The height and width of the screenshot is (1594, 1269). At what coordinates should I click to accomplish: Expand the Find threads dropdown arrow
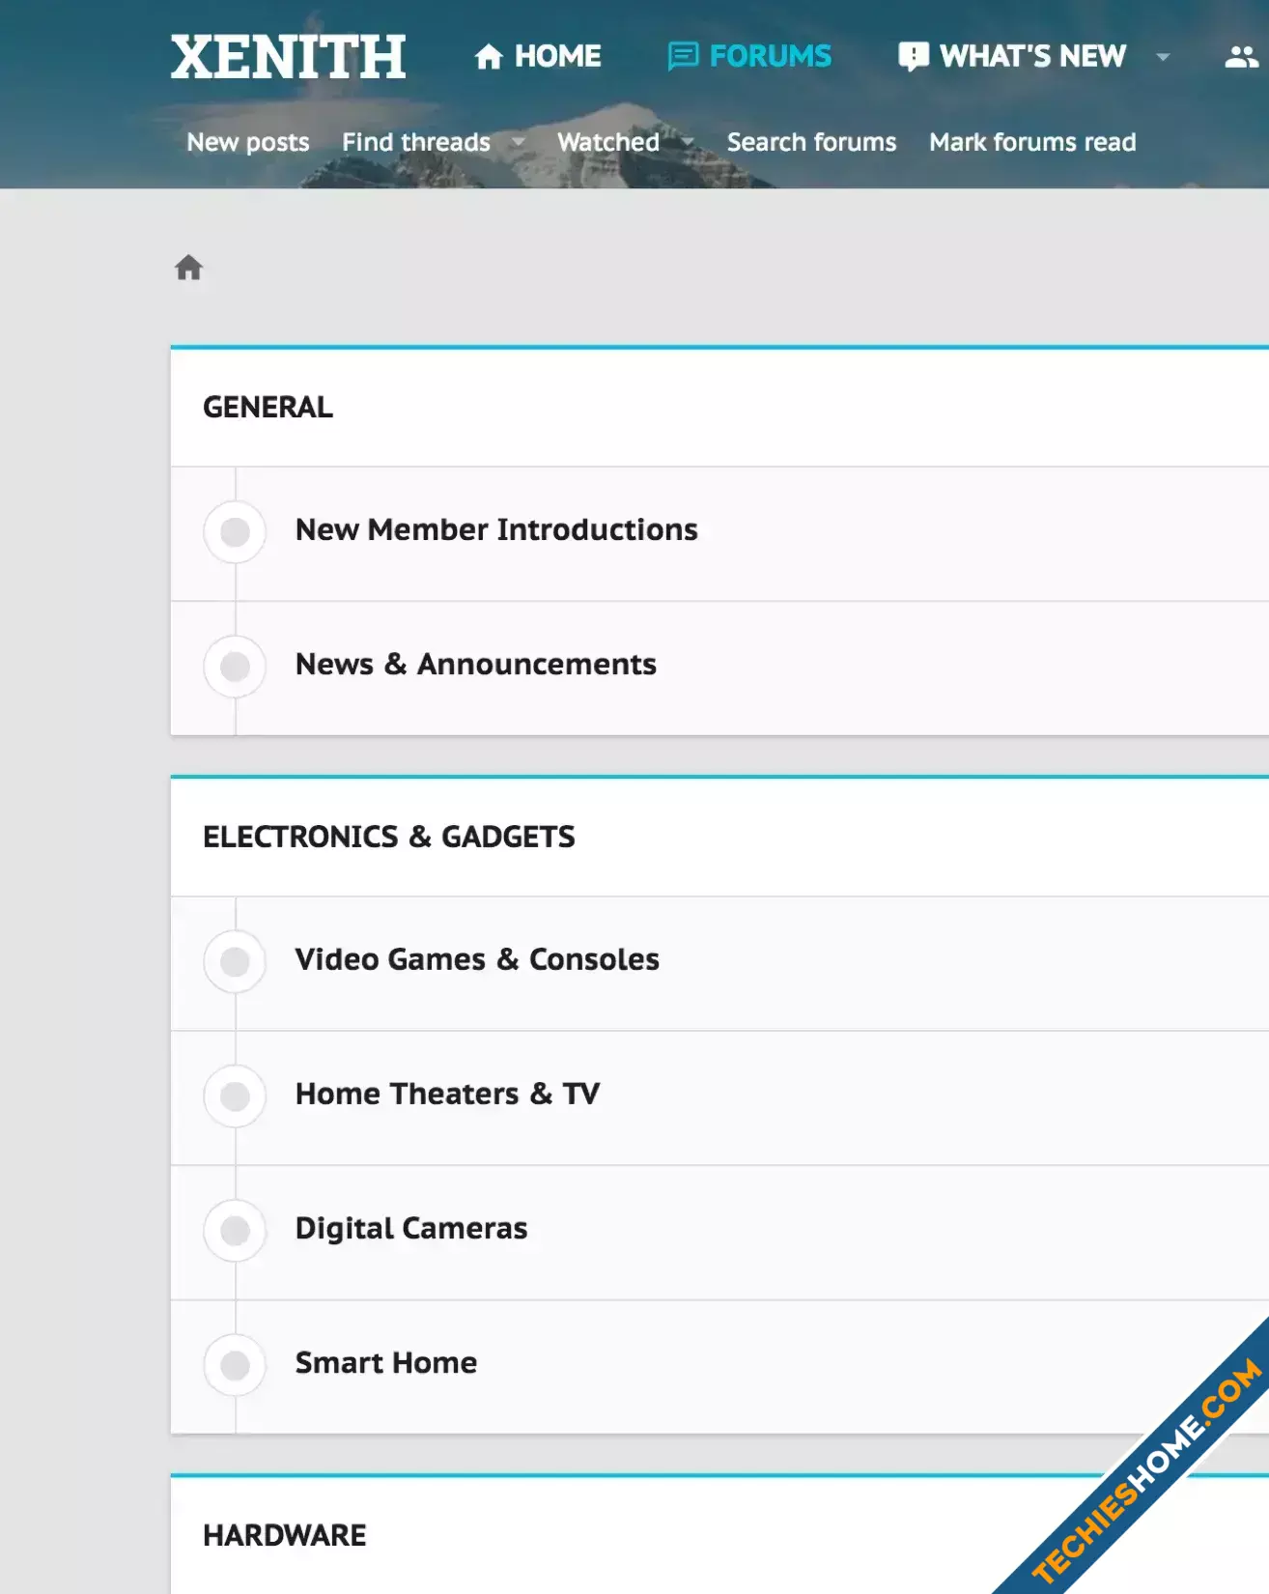click(519, 142)
